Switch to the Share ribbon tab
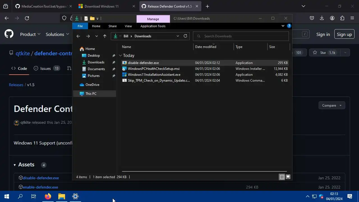The width and height of the screenshot is (359, 202). click(112, 26)
